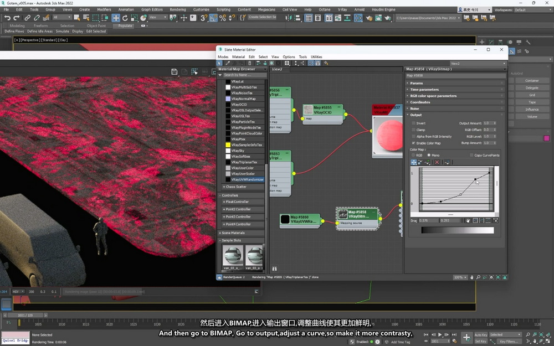Click the Search by Name field
The image size is (554, 346).
tap(244, 75)
